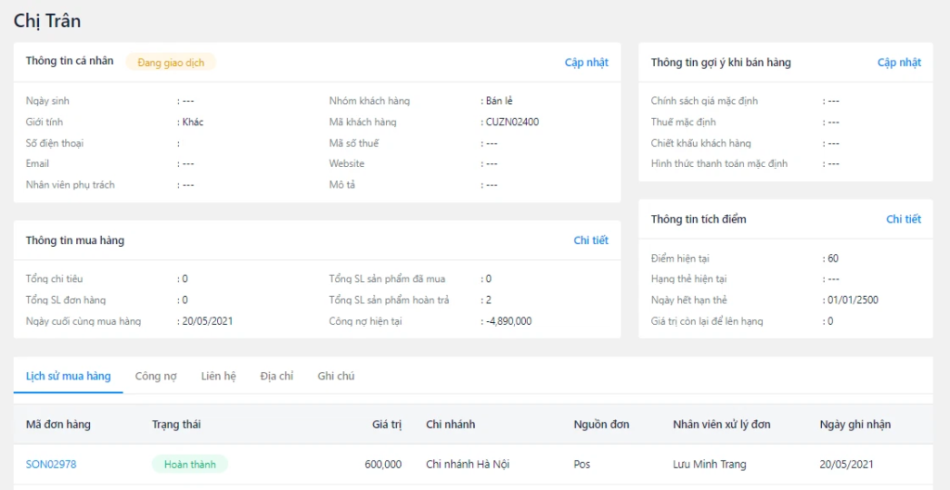This screenshot has width=950, height=490.
Task: Select customer code CUZN02400
Action: pyautogui.click(x=512, y=122)
